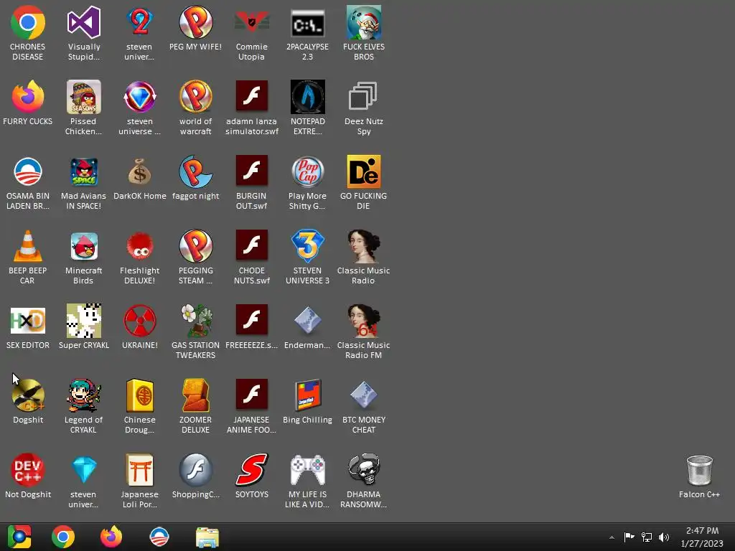735x551 pixels.
Task: Click the Bing Chilling floppy disk icon
Action: [307, 401]
